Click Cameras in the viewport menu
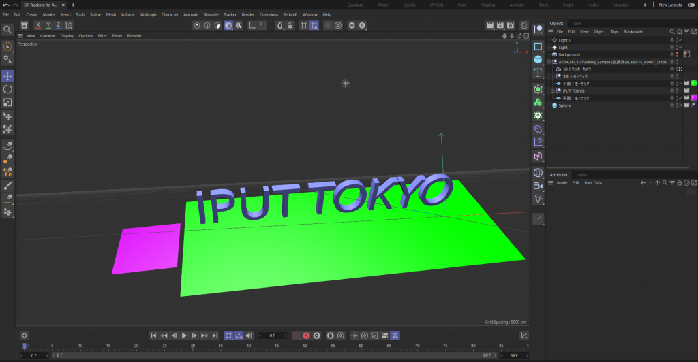This screenshot has height=362, width=698. tap(48, 35)
